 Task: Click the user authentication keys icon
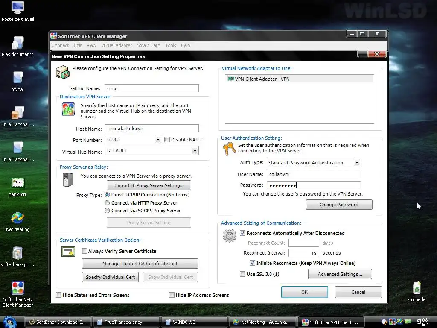click(x=229, y=149)
